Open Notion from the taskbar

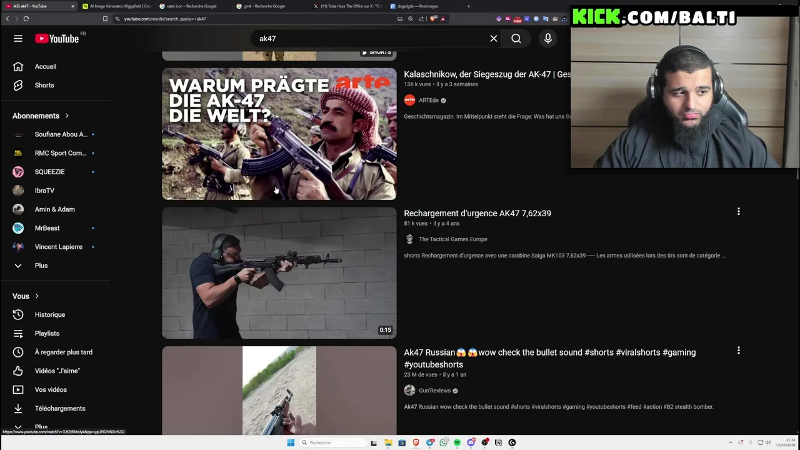point(498,442)
